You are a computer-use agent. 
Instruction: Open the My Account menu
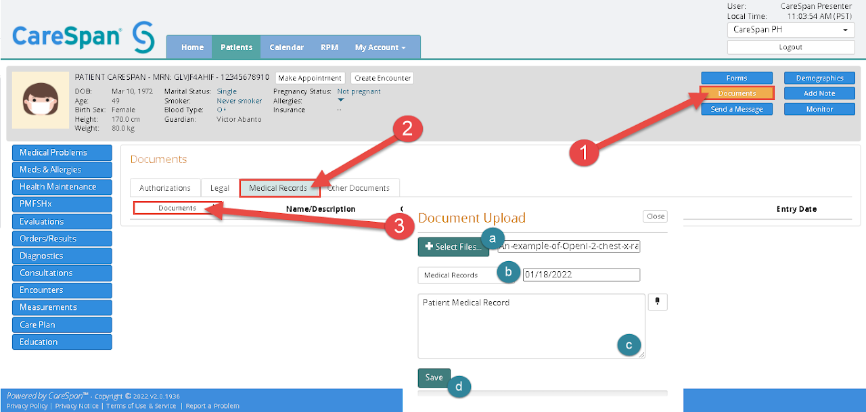380,47
